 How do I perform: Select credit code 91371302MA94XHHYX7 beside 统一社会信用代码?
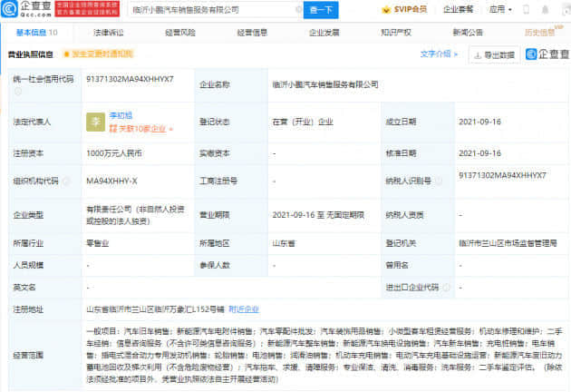point(130,79)
